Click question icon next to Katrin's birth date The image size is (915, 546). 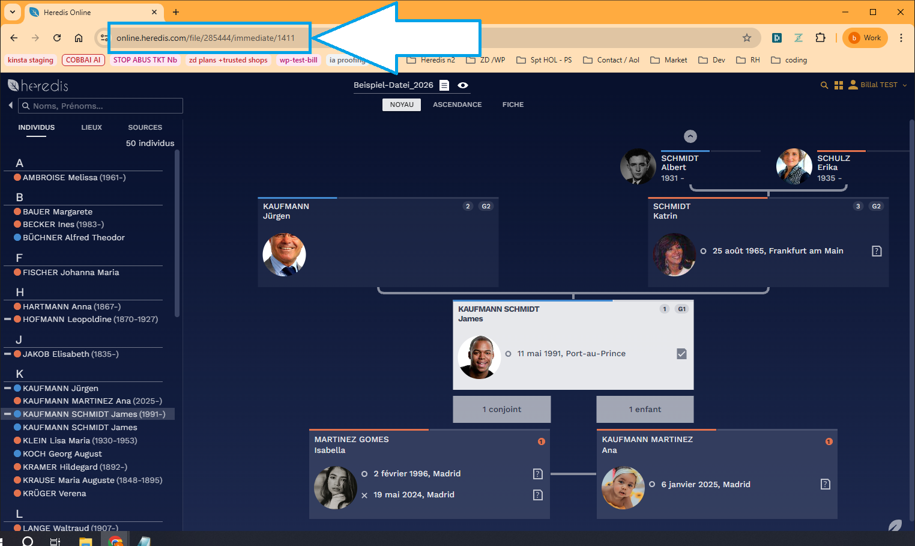[x=877, y=251]
